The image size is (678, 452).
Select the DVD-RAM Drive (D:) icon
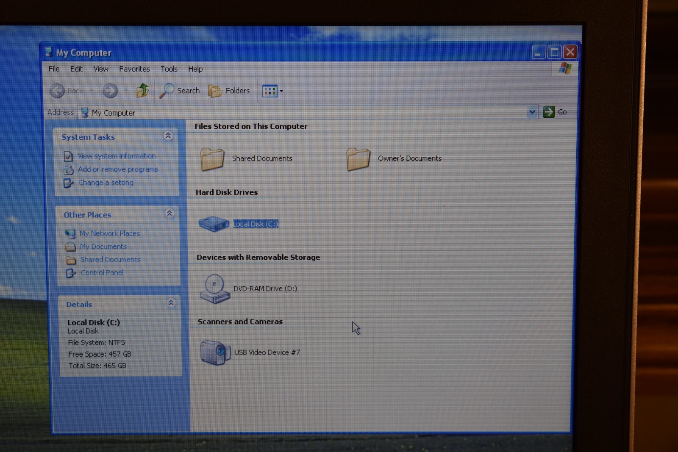tap(215, 289)
